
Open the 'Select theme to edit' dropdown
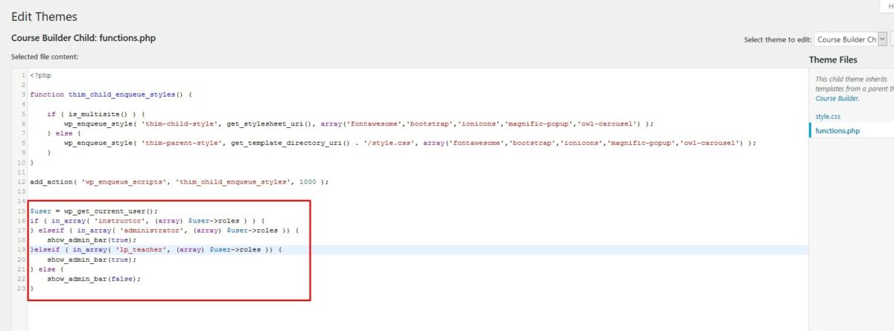coord(851,39)
